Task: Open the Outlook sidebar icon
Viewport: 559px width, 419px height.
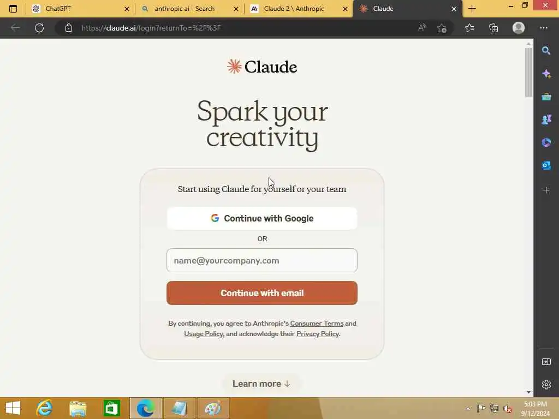Action: tap(546, 165)
